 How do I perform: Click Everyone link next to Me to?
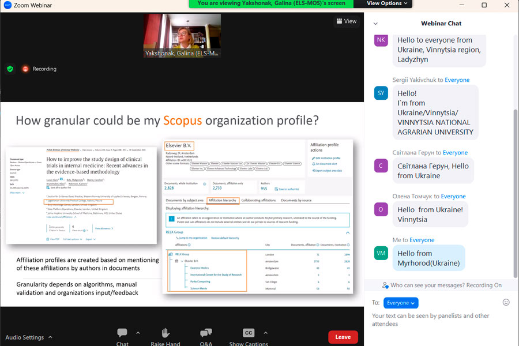[422, 240]
